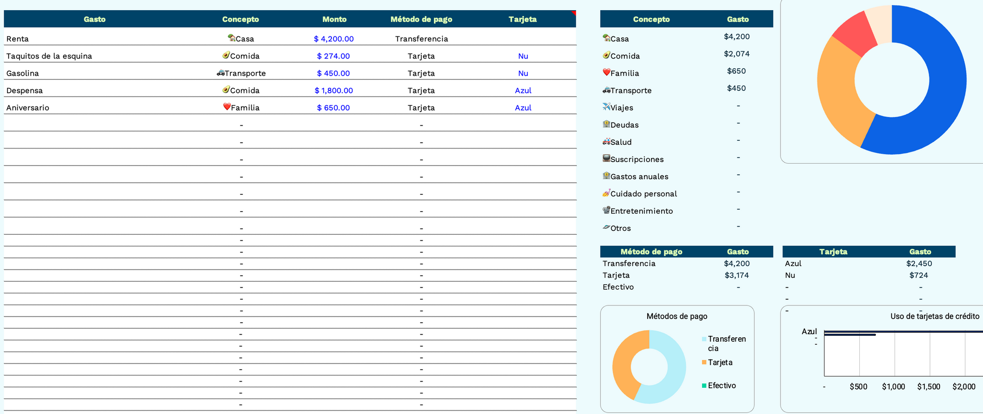Click the computer icon beside Suscripciones
Screen dimensions: 983x414
pos(606,159)
